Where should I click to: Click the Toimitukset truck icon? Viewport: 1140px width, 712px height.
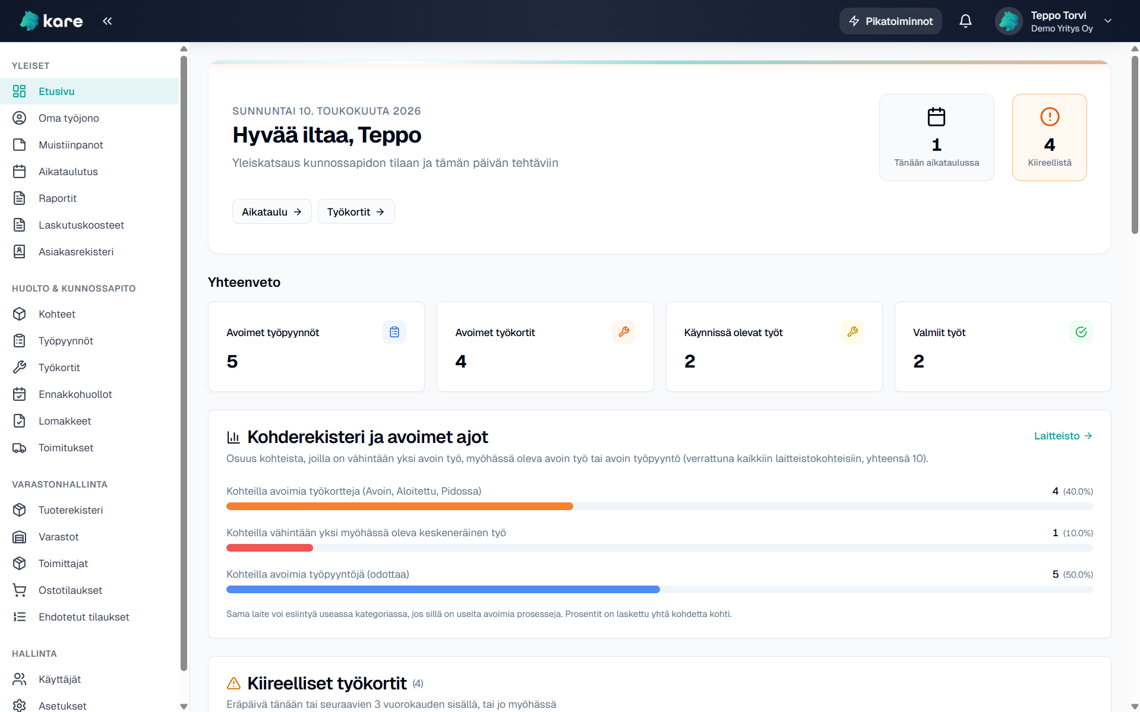pos(20,447)
